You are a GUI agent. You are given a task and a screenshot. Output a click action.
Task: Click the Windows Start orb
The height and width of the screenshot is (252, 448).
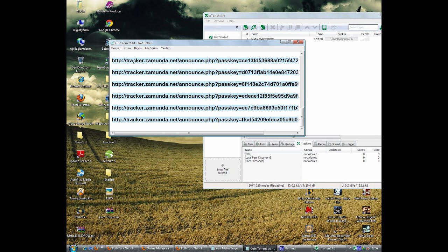tap(73, 248)
